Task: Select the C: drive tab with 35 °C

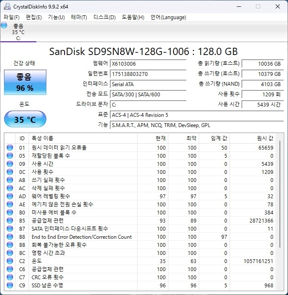Action: coord(18,32)
